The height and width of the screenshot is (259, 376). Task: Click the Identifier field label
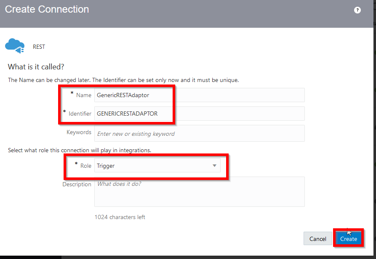[80, 114]
